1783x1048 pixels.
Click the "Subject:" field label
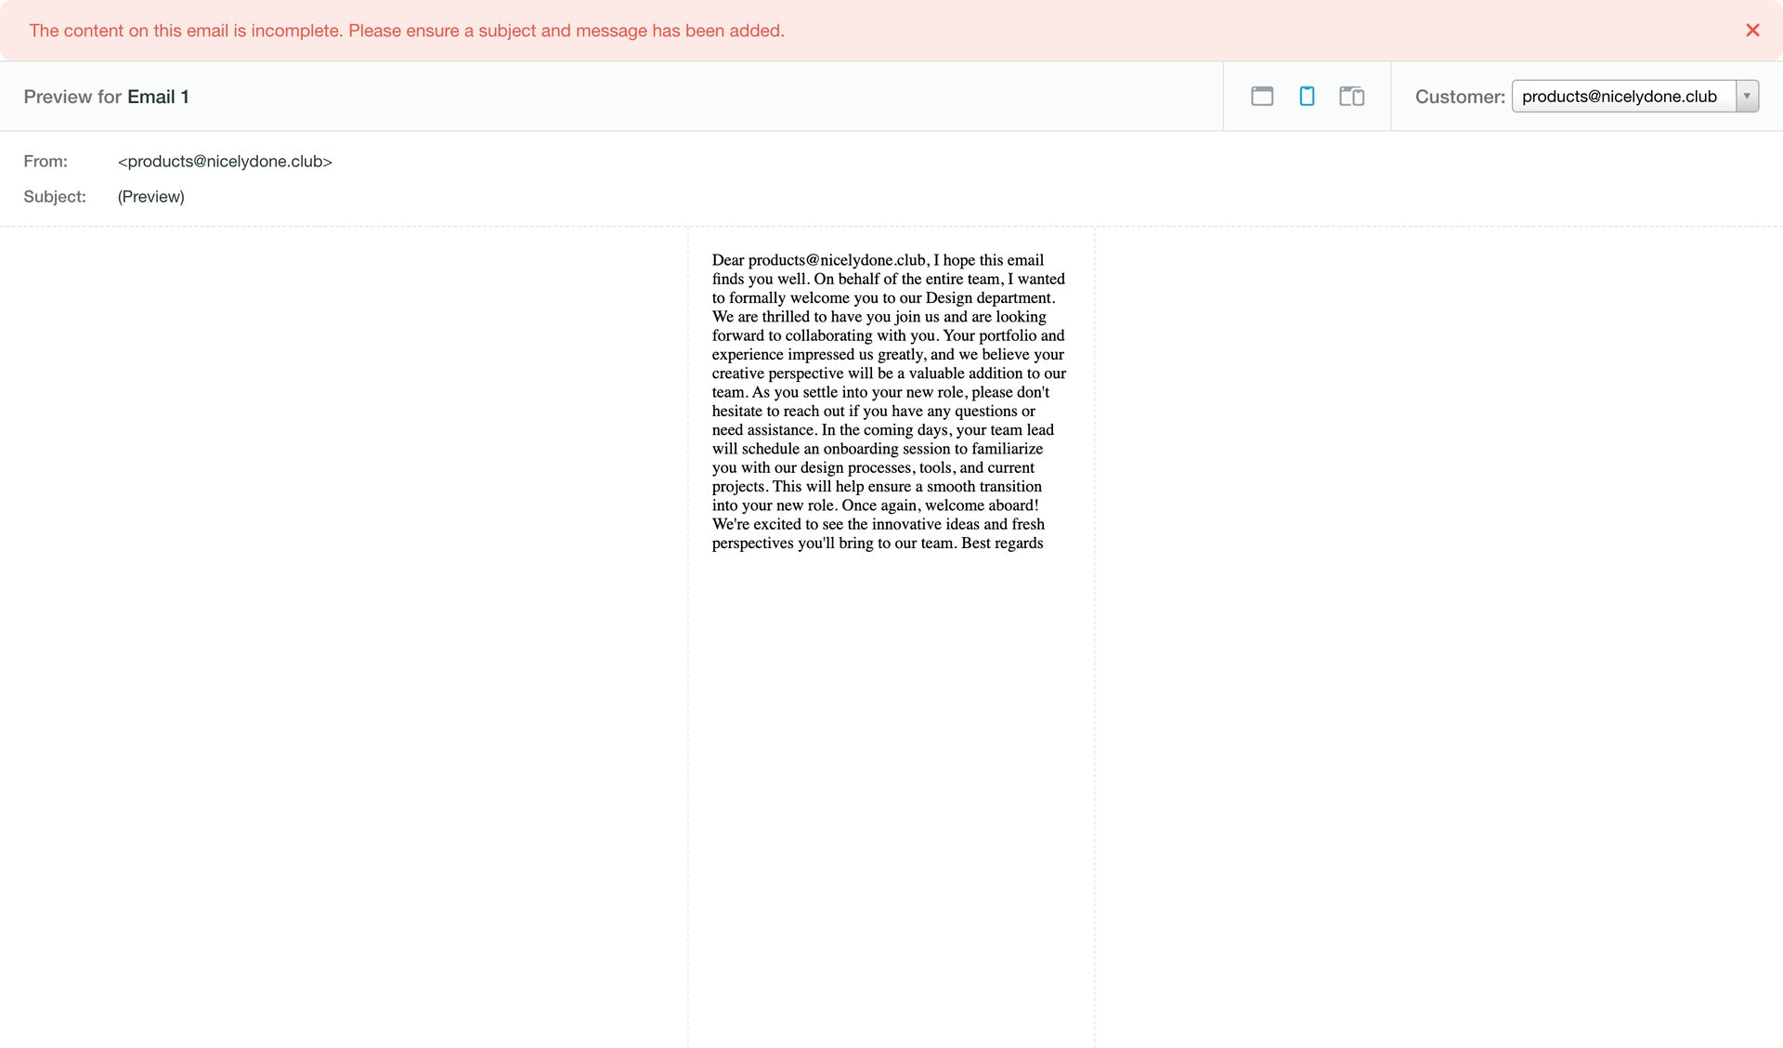click(55, 197)
